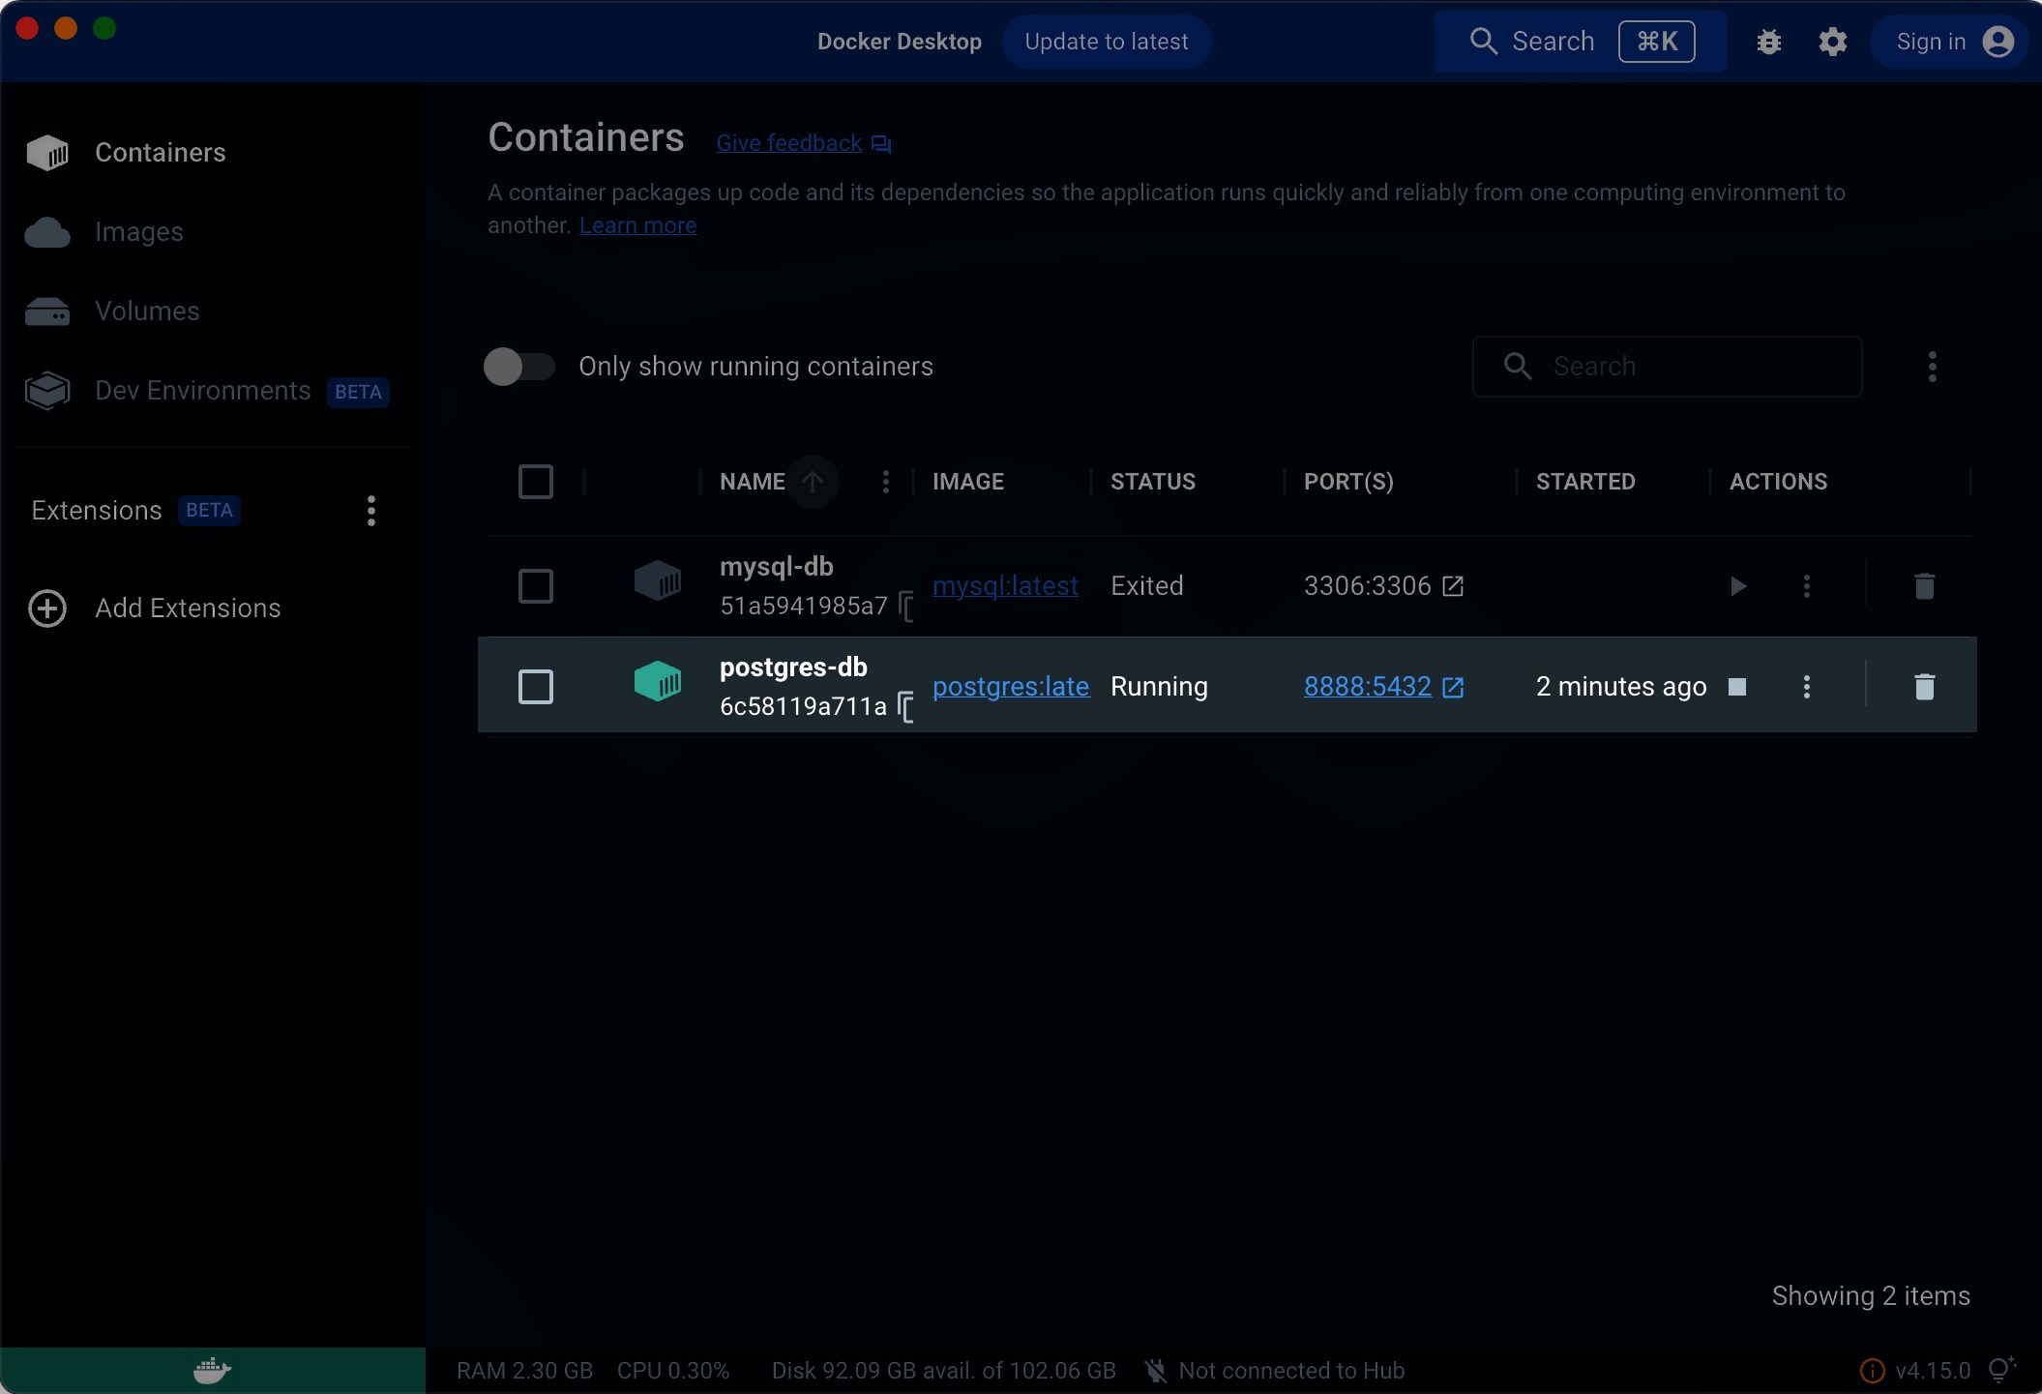Open the troubleshoot bug icon
The image size is (2042, 1394).
[1768, 42]
